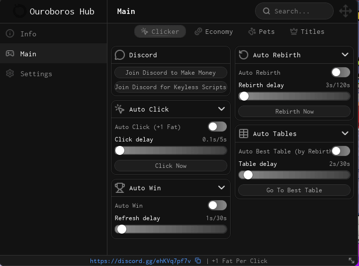Click the move/drag arrows icon
The width and height of the screenshot is (359, 266).
click(x=345, y=11)
